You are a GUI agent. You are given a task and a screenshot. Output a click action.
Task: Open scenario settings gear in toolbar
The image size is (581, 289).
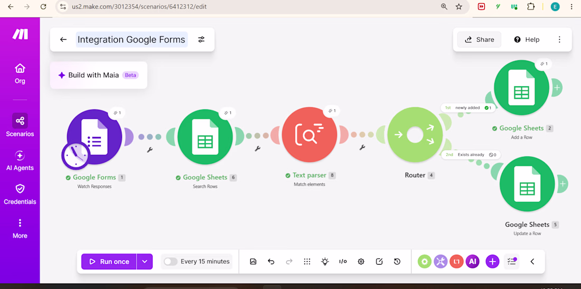(x=361, y=262)
